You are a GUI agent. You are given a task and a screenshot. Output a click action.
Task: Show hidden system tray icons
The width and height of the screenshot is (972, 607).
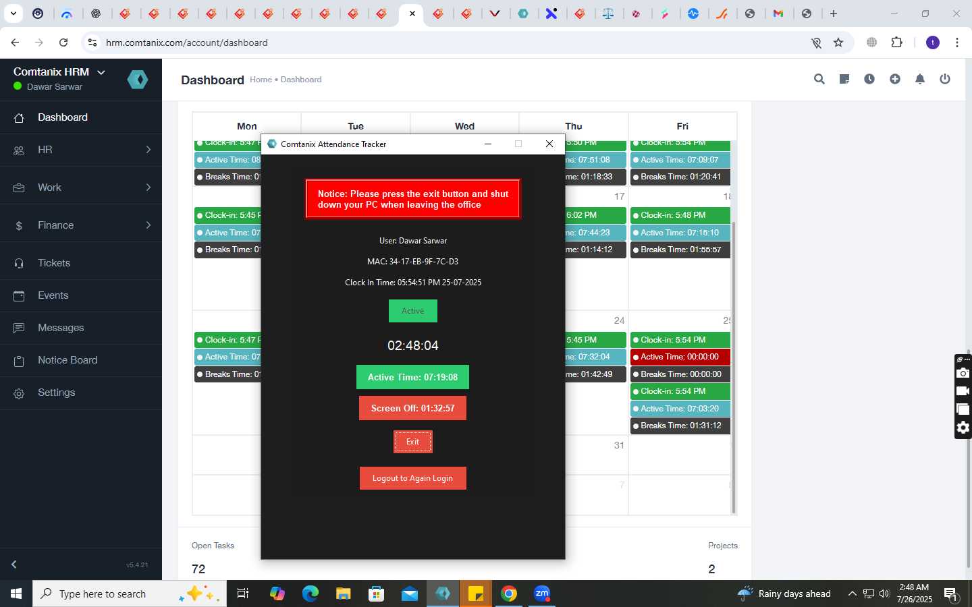click(852, 594)
